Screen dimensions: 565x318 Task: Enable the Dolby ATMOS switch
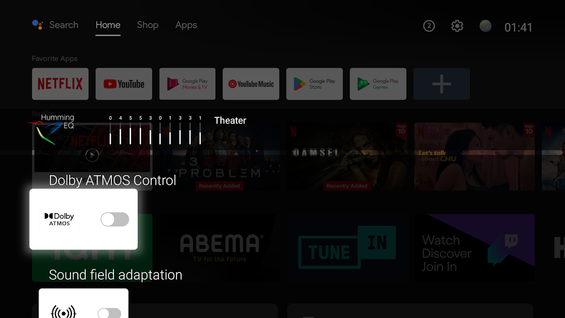[115, 219]
